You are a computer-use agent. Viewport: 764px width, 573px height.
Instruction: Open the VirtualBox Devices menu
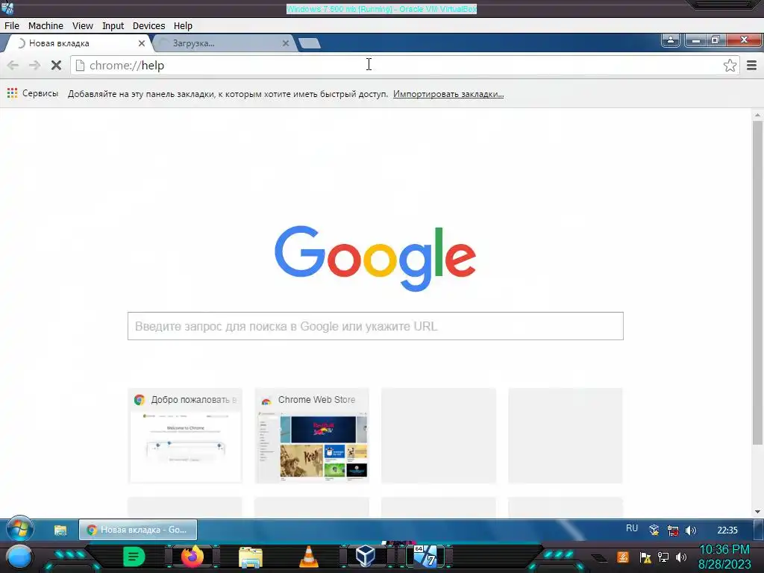tap(148, 26)
